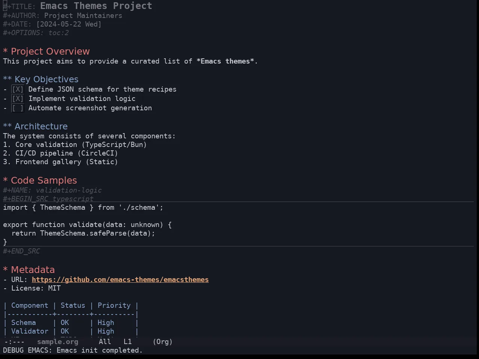The height and width of the screenshot is (359, 479).
Task: Open the github.com emacs-themes URL link
Action: (120, 280)
